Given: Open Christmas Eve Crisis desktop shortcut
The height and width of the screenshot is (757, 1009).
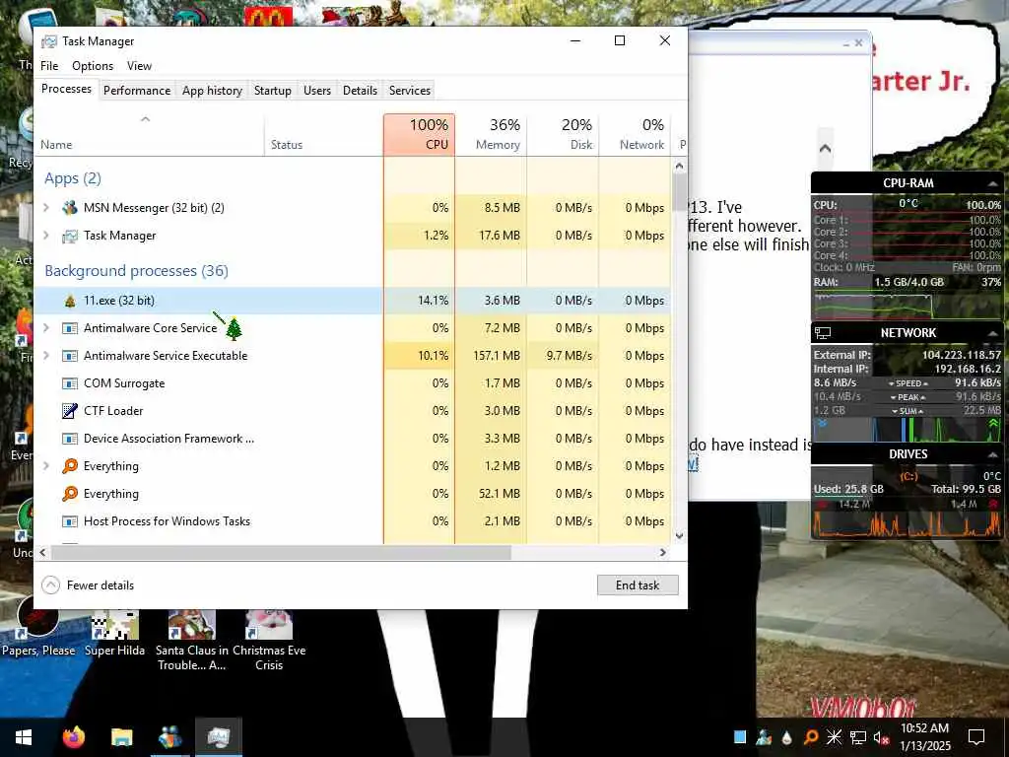Looking at the screenshot, I should coord(269,641).
